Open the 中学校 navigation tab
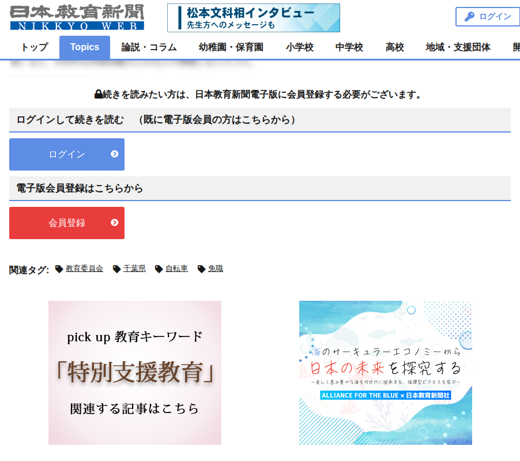Screen dimensions: 520x461 349,47
